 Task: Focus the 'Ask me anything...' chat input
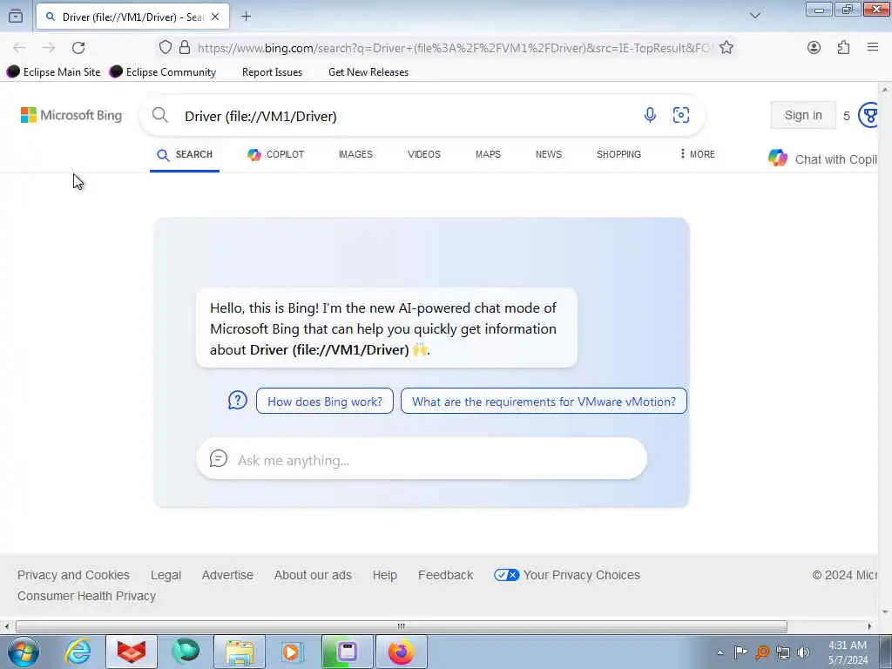pos(421,458)
